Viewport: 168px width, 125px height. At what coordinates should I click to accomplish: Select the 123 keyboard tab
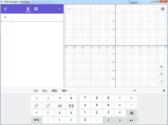36,91
